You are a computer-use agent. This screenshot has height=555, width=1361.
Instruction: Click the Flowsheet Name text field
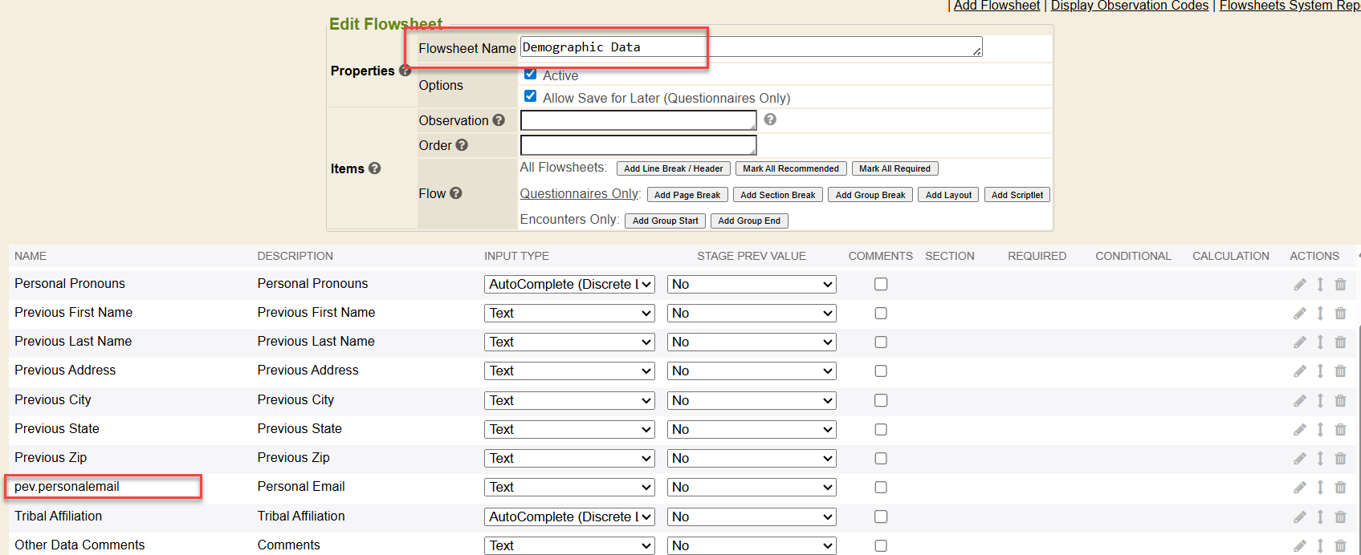click(x=750, y=47)
